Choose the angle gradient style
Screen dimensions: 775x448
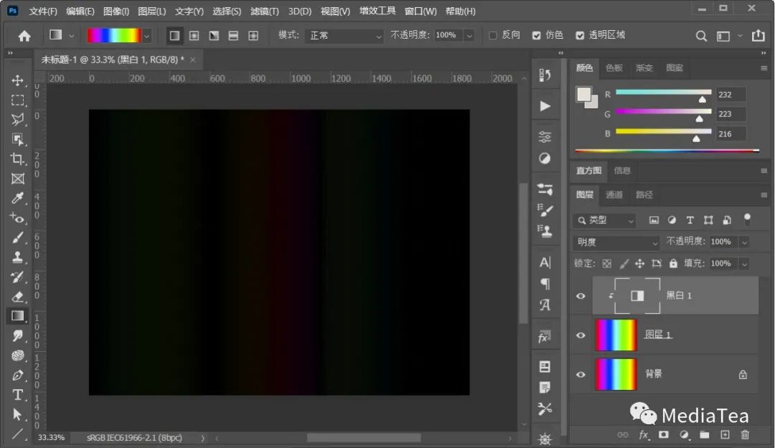pyautogui.click(x=214, y=36)
